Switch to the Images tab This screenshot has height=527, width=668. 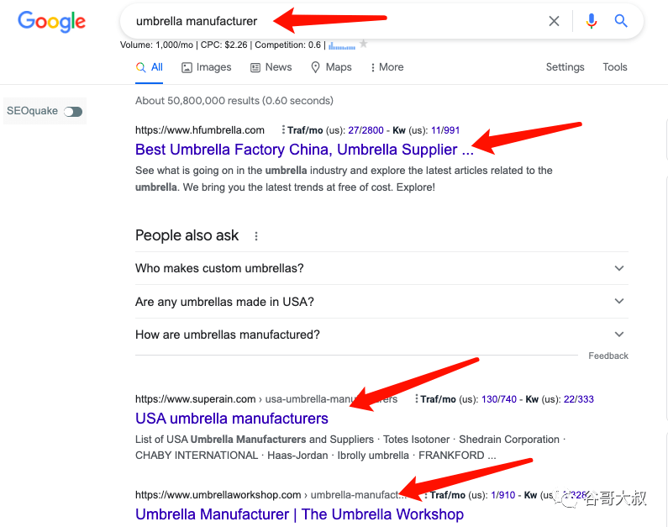[x=207, y=67]
